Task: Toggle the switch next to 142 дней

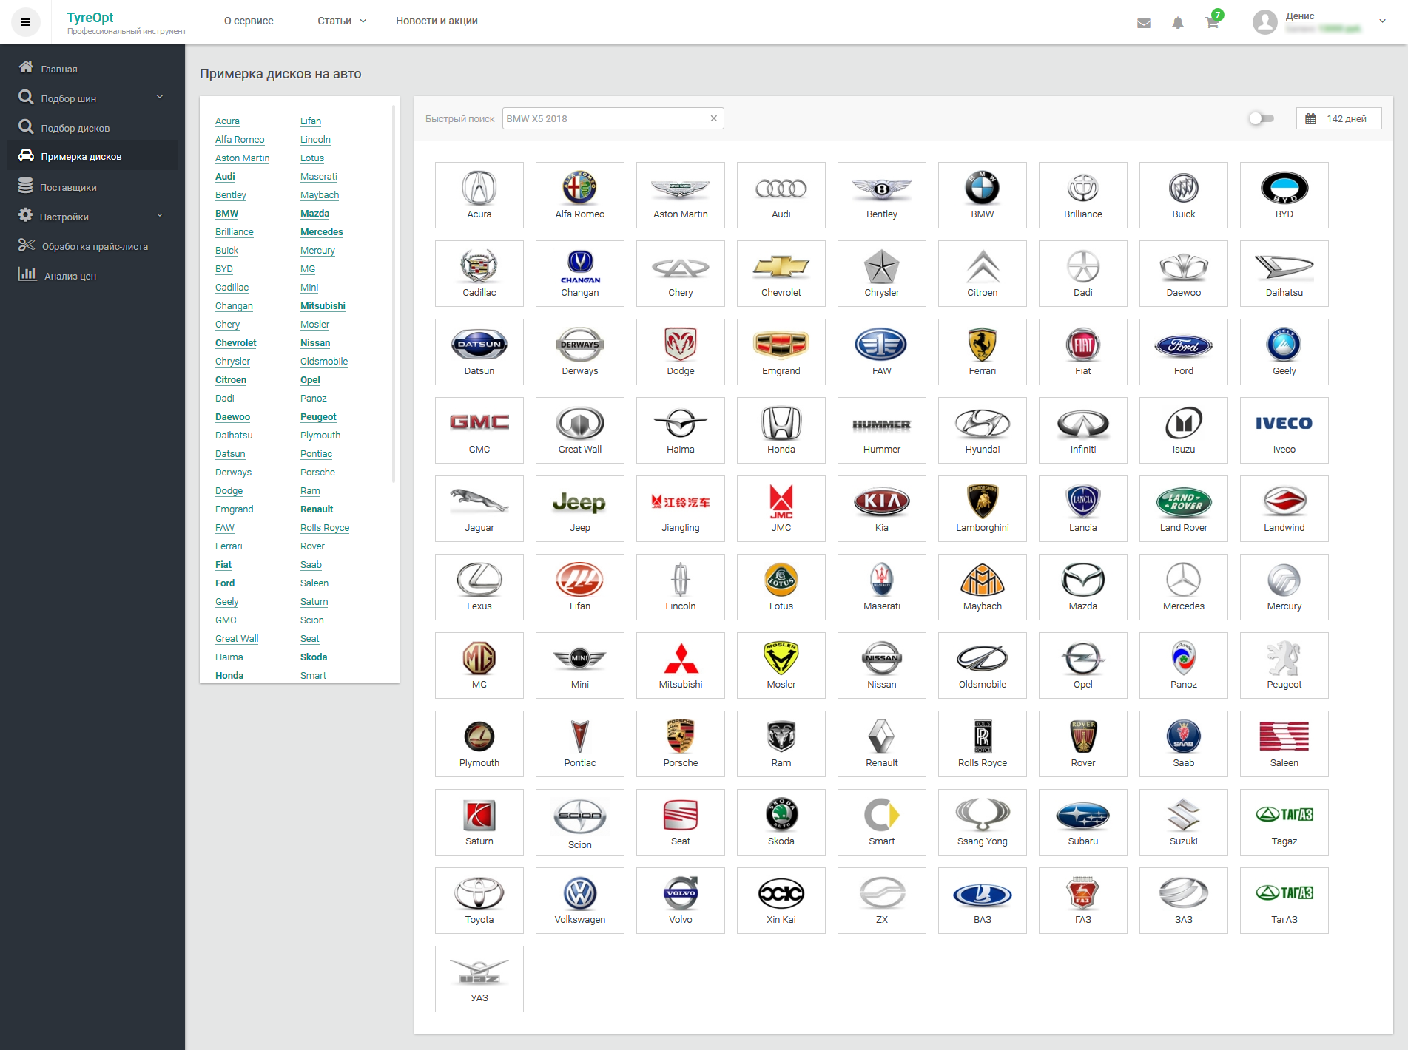Action: (1262, 118)
